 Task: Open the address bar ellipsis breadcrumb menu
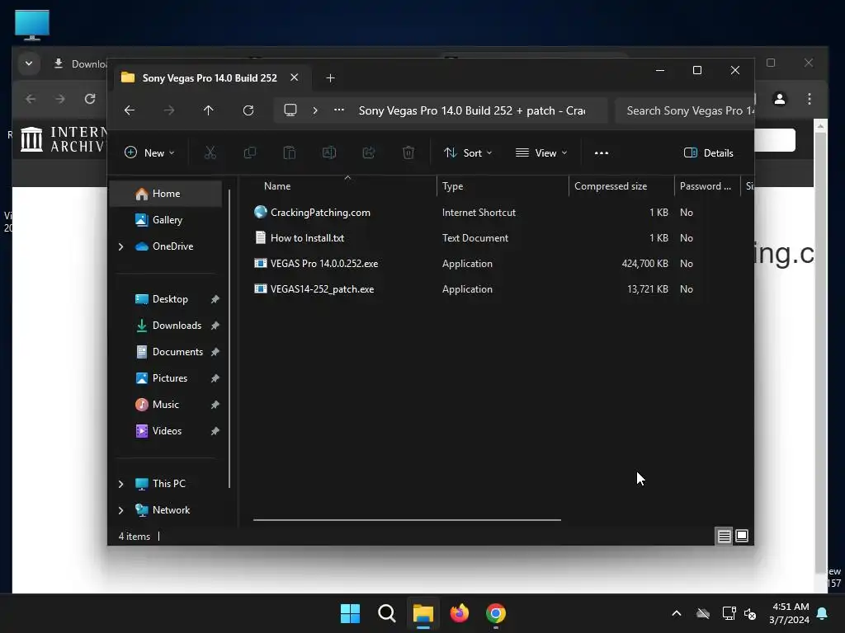coord(339,110)
